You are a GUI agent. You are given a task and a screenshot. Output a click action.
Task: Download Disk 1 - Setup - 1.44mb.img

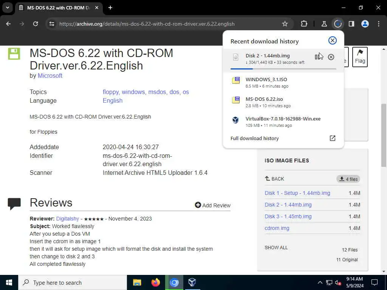pos(297,193)
